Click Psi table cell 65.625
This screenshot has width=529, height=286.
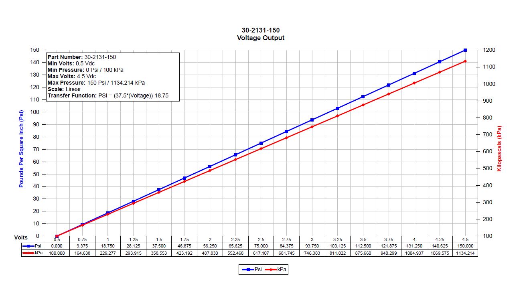[235, 246]
